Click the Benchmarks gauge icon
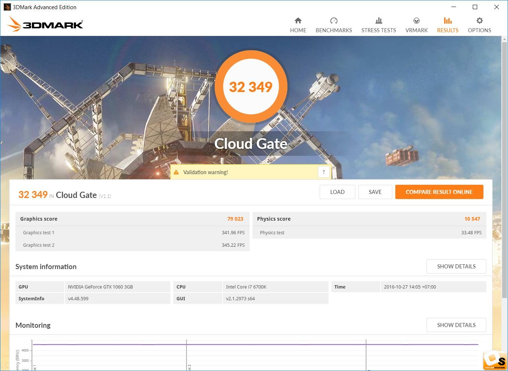 pos(334,21)
